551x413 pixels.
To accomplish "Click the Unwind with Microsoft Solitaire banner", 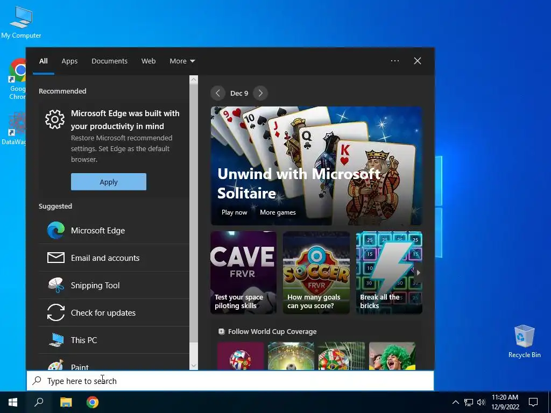I will pyautogui.click(x=316, y=166).
